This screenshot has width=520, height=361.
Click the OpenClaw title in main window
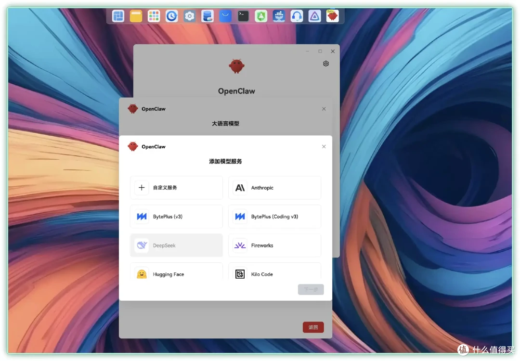[236, 91]
